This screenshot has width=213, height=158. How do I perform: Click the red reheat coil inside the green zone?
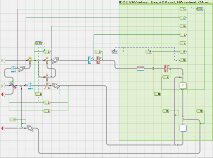pos(166,68)
